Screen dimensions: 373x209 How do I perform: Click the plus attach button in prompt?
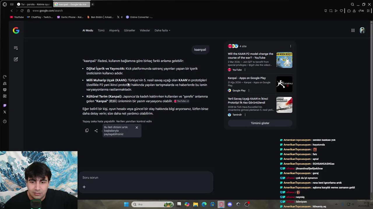84,187
